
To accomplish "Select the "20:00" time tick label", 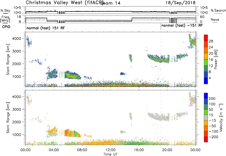I will pyautogui.click(x=167, y=150).
